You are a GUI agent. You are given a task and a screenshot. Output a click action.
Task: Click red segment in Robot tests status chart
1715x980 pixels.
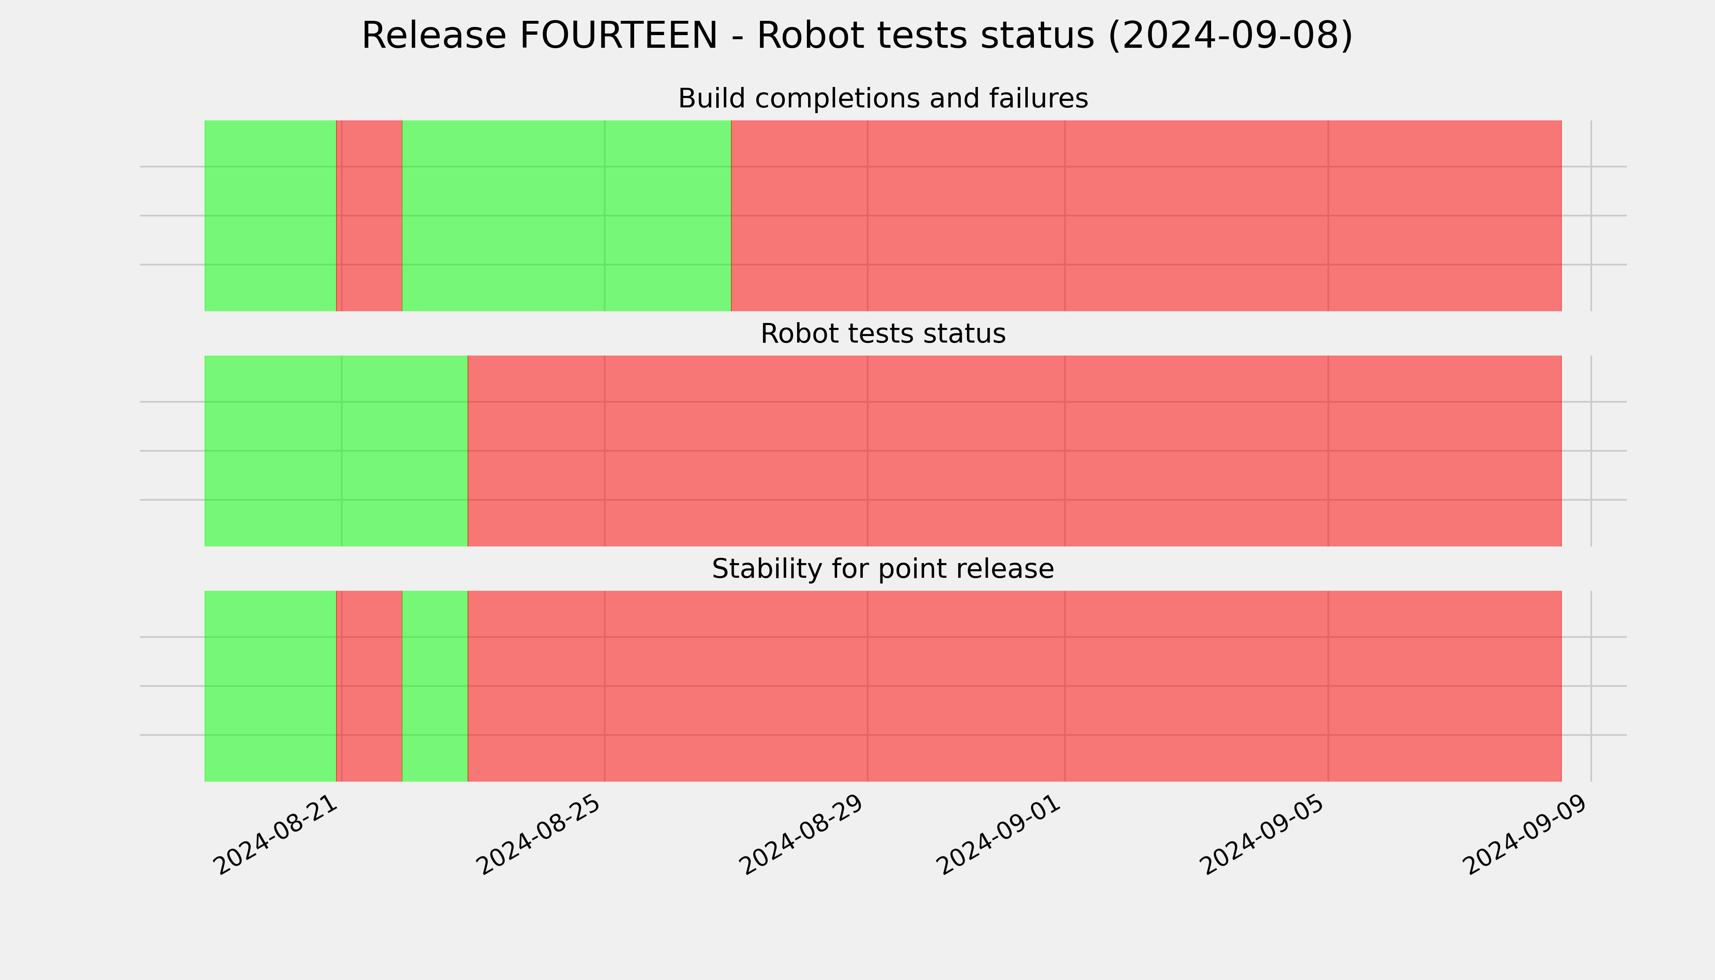tap(1014, 451)
